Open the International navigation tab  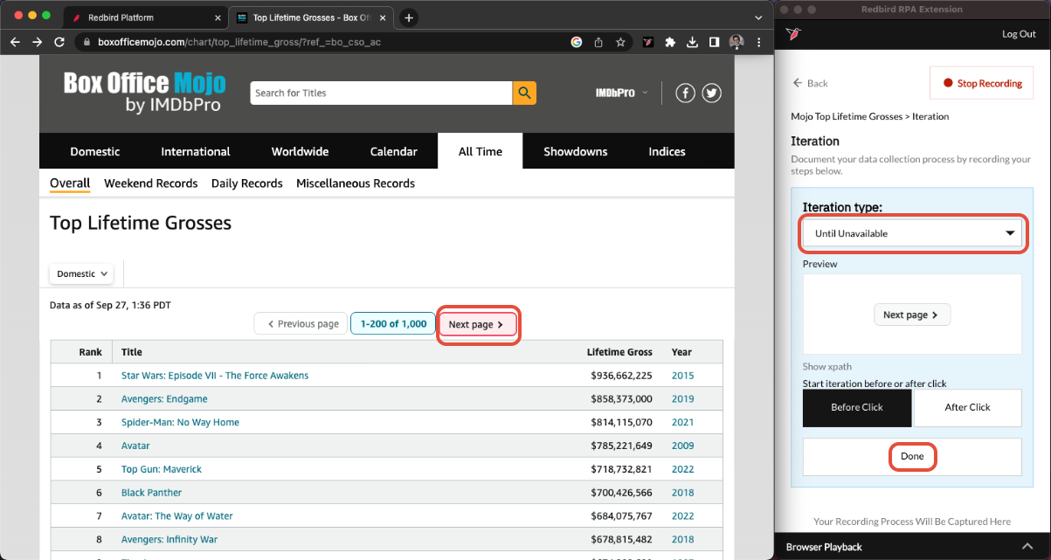pyautogui.click(x=196, y=151)
